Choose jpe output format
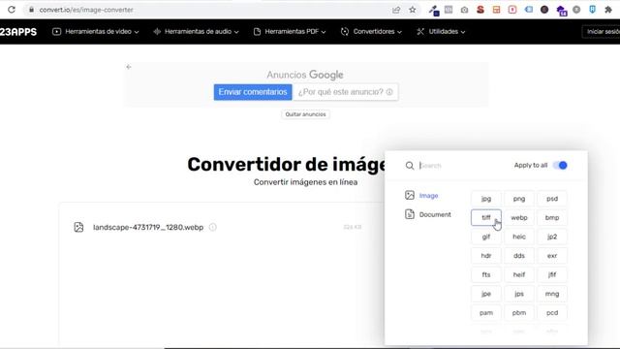This screenshot has height=349, width=620. (x=486, y=294)
